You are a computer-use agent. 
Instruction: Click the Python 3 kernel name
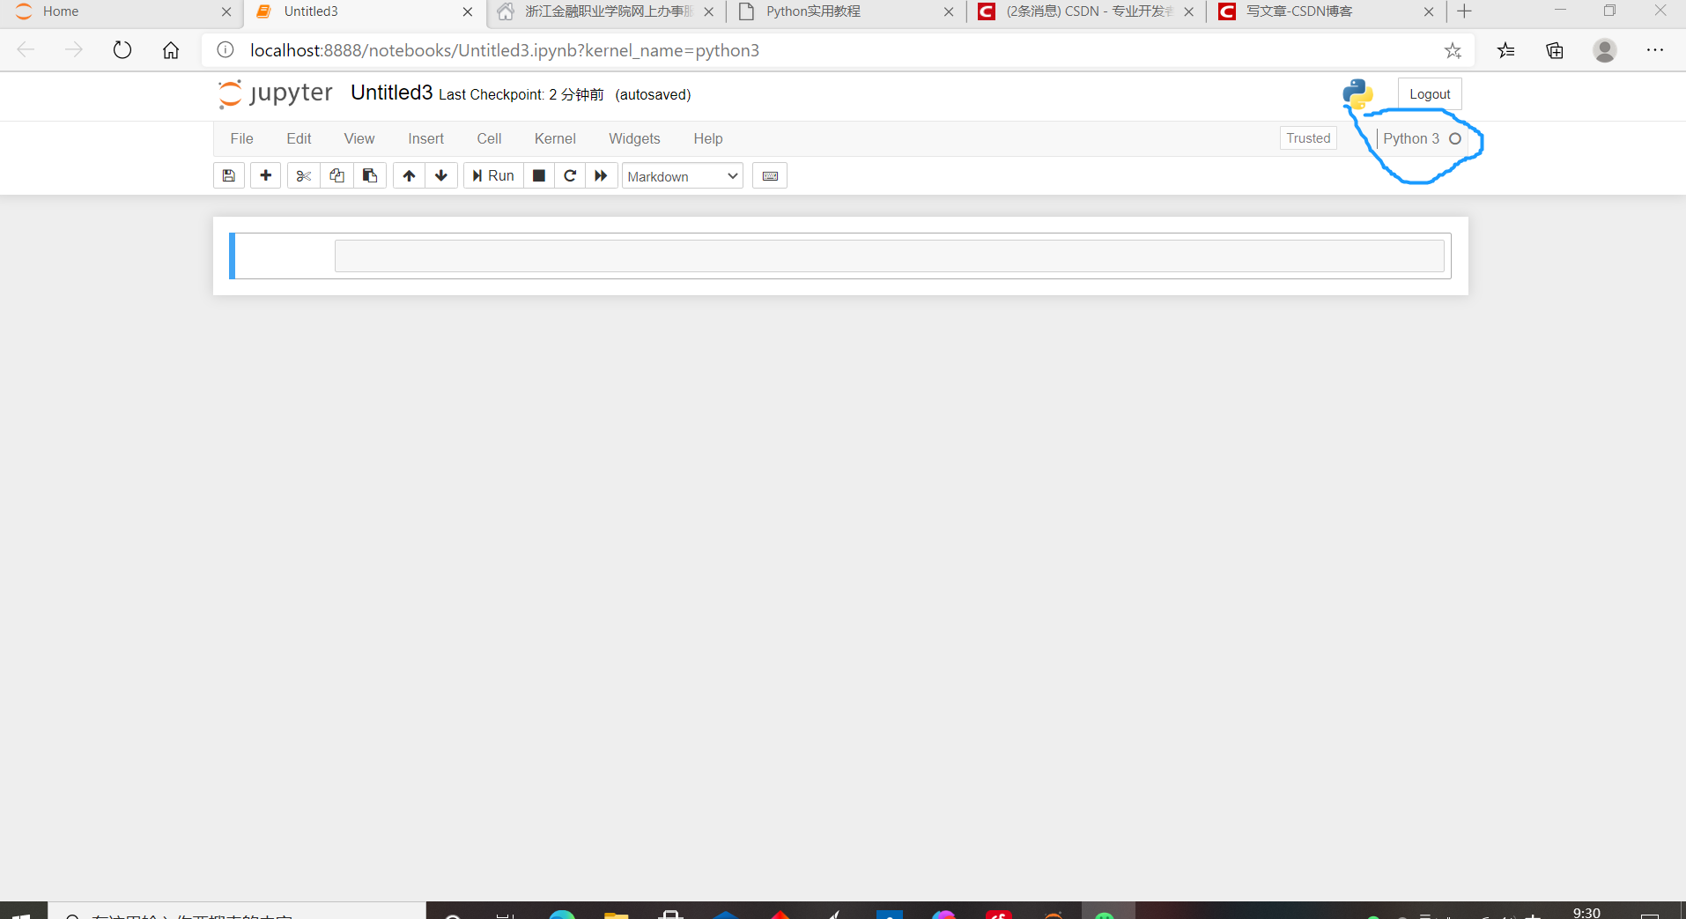coord(1411,138)
